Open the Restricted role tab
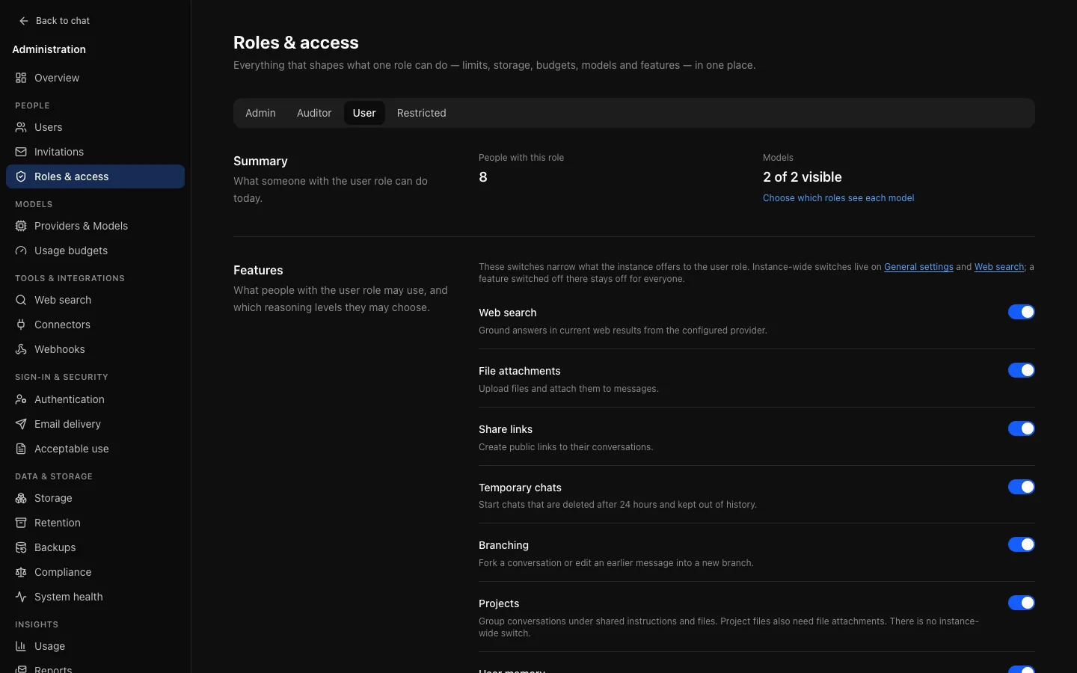Image resolution: width=1077 pixels, height=673 pixels. tap(421, 113)
